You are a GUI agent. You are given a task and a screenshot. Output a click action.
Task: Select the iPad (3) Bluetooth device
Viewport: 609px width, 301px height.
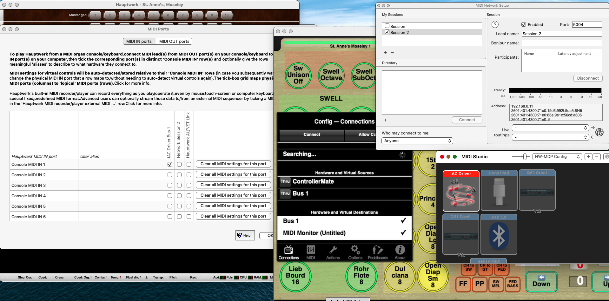[x=499, y=234]
